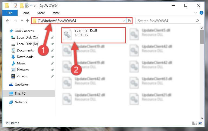The height and width of the screenshot is (131, 208).
Task: Refresh the SysWOW64 folder view
Action: pyautogui.click(x=129, y=21)
